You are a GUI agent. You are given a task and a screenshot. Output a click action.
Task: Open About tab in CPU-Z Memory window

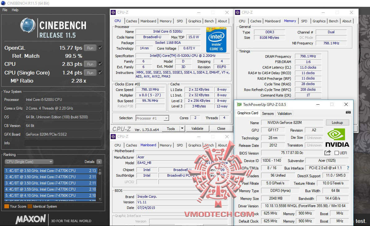click(x=347, y=21)
